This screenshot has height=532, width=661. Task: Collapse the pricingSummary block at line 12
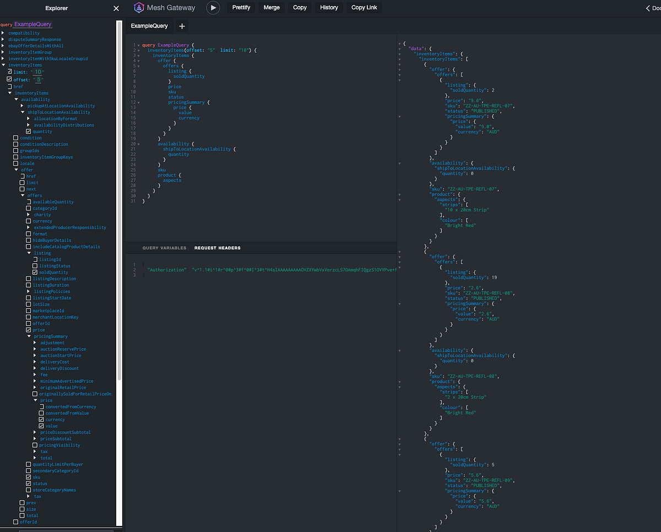point(138,102)
